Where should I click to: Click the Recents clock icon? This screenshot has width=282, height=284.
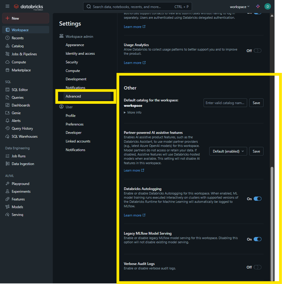(x=7, y=38)
